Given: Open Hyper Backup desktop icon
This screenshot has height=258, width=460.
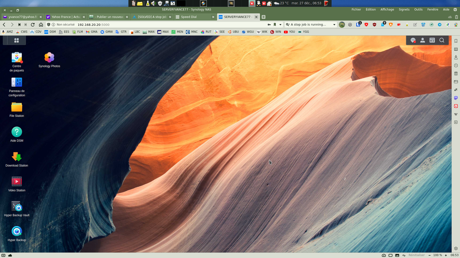Looking at the screenshot, I should point(17,234).
